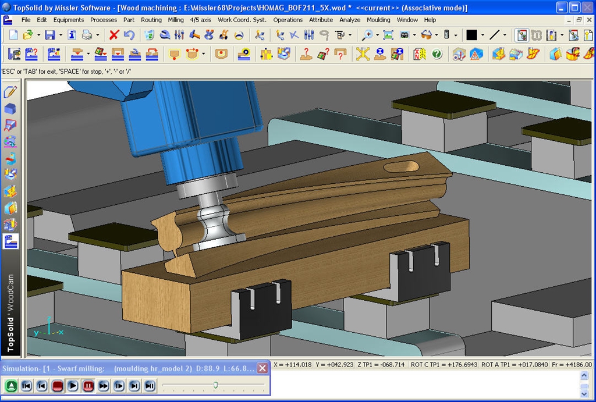Expand the save dropdown arrow
The image size is (596, 402).
point(61,35)
